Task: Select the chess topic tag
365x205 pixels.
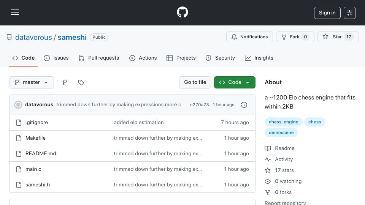Action: tap(314, 122)
